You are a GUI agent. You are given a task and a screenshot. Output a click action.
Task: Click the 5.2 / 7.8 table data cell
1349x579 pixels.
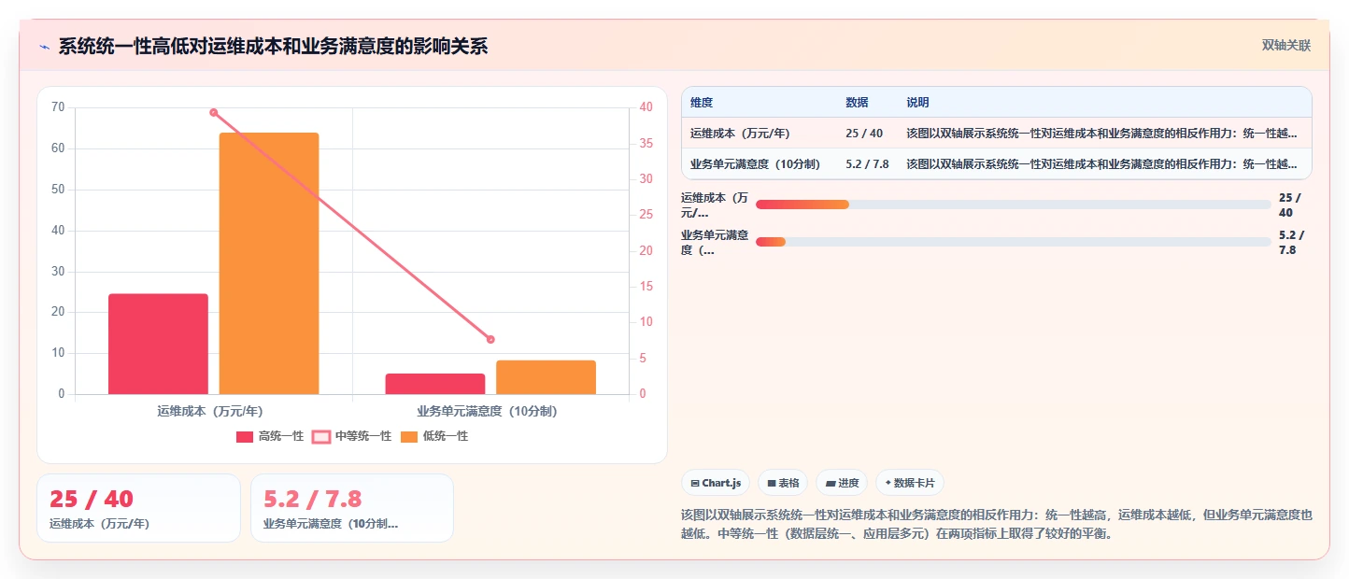click(866, 164)
